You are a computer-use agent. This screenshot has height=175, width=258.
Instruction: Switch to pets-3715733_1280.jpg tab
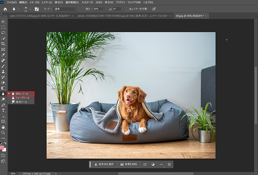[40, 16]
